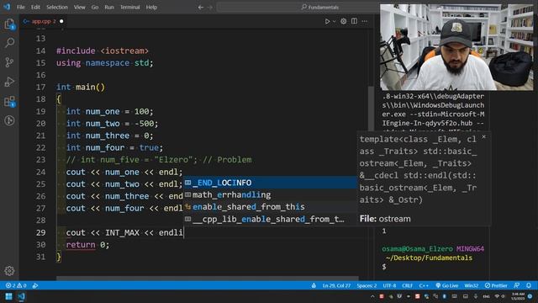Click the feedback icon in status bar
This screenshot has height=303, width=538.
coord(517,285)
